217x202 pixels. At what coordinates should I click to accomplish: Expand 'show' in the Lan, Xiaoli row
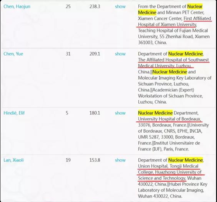(120, 160)
